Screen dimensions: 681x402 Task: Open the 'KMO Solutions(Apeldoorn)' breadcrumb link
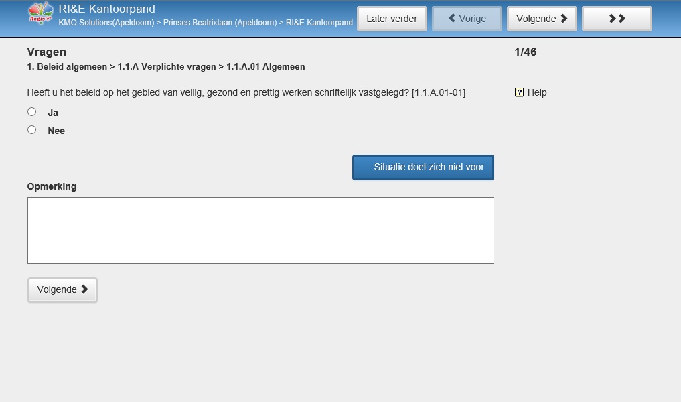coord(106,23)
